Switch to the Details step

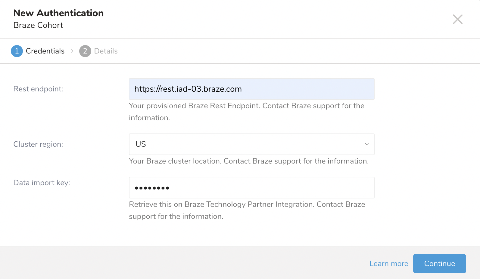pyautogui.click(x=106, y=51)
